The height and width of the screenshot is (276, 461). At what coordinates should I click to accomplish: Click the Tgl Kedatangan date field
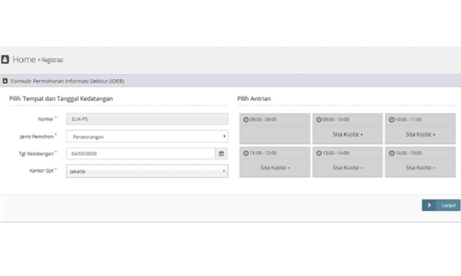(x=140, y=154)
